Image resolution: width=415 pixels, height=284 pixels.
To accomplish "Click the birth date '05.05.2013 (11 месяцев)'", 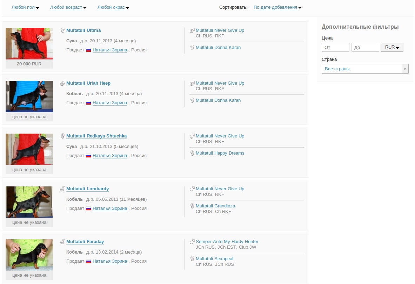I will click(121, 199).
